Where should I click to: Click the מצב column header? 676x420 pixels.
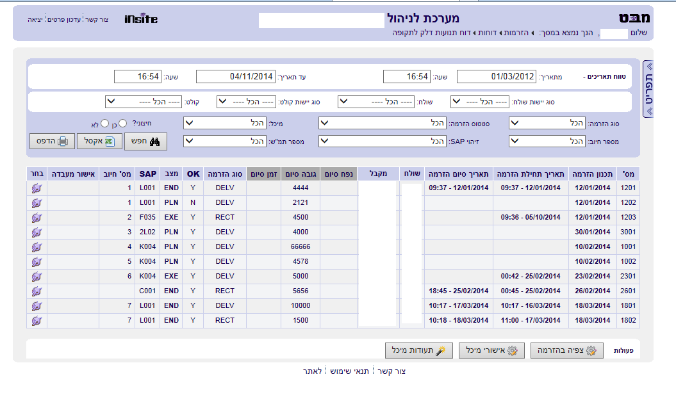pos(171,174)
